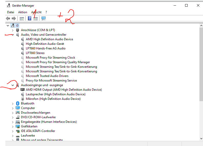Expand the Druckwarteschlangen node
The image size is (203, 146).
13,113
